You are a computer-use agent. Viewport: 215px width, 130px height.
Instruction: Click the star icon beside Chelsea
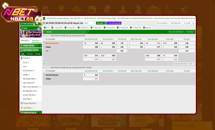(44, 47)
